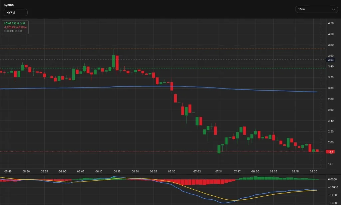341x205 pixels.
Task: Click the chevron arrow in timeframe selector
Action: [333, 10]
